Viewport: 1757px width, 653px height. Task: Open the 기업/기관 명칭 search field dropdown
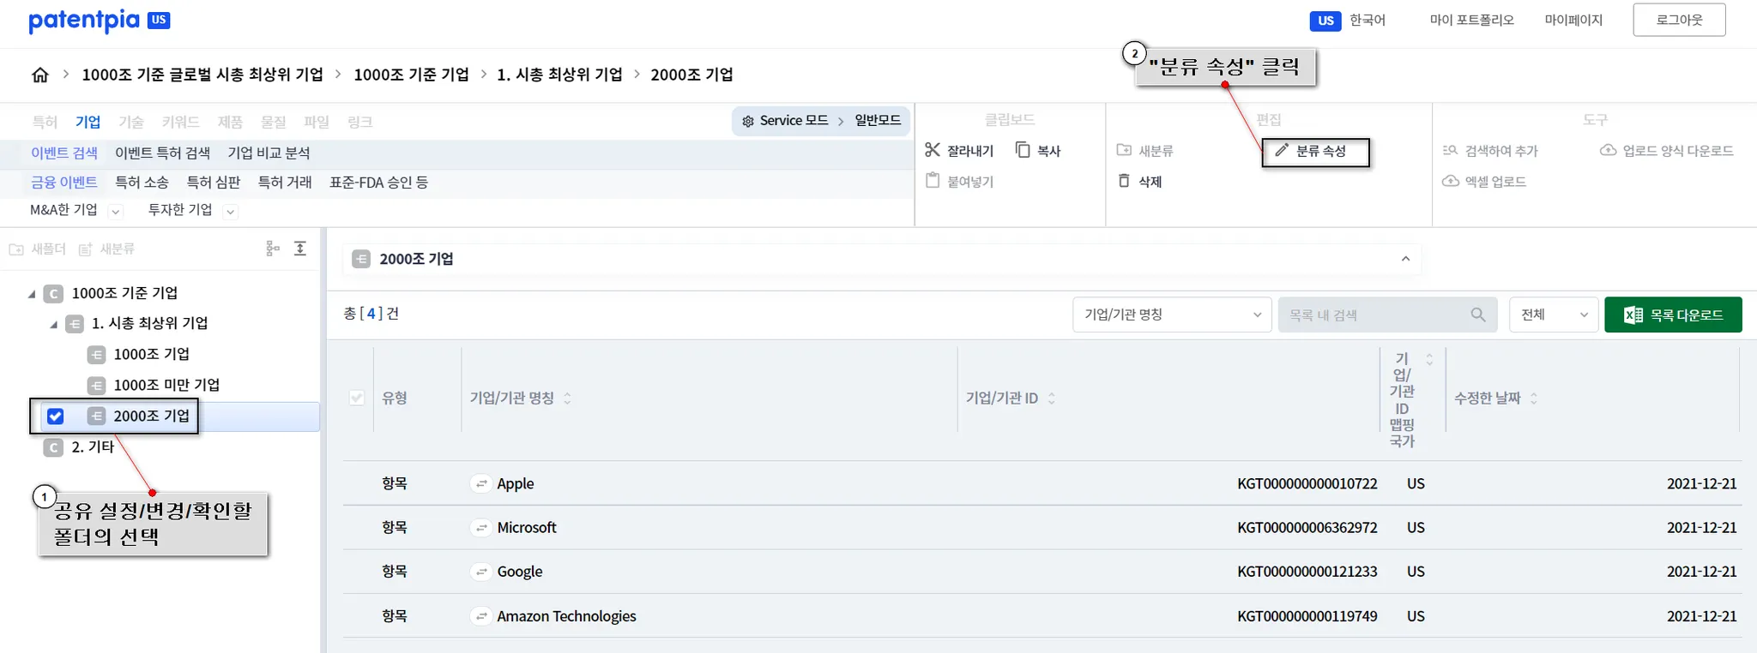(1172, 315)
